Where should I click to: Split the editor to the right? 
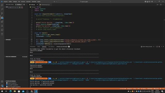(x=161, y=5)
